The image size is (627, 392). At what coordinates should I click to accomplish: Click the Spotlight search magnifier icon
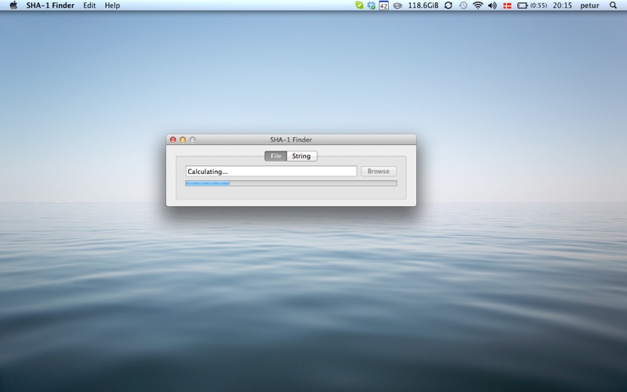tap(613, 5)
